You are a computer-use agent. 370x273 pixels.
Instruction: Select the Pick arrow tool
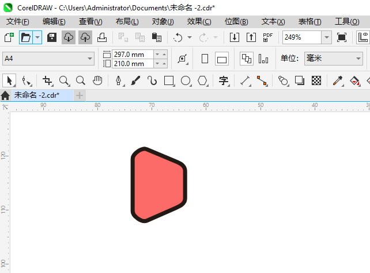[x=9, y=80]
